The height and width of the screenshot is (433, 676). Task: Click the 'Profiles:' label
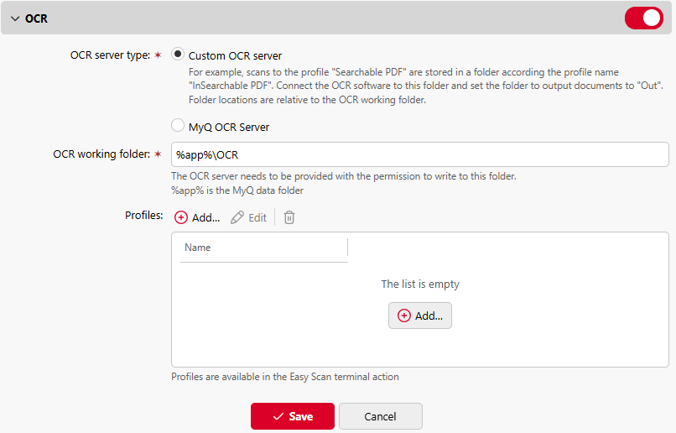tap(144, 215)
